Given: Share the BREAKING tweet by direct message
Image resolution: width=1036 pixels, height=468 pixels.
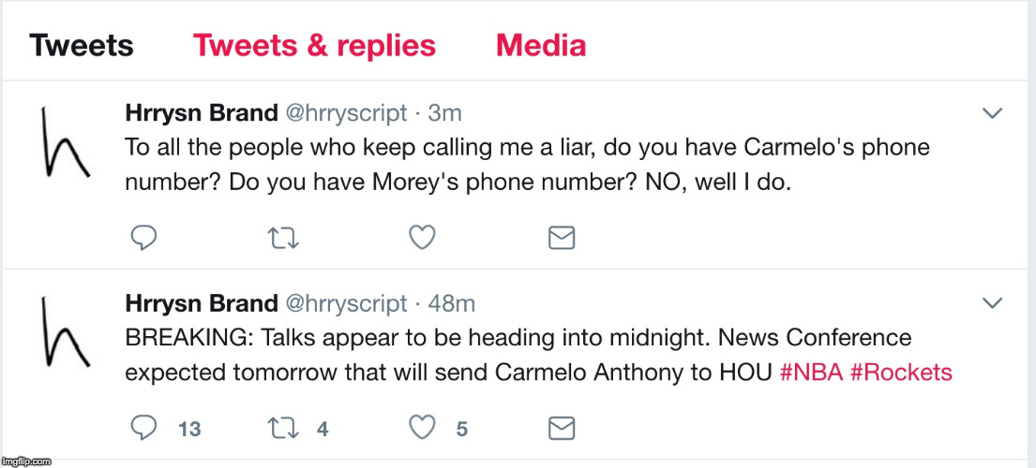Looking at the screenshot, I should pyautogui.click(x=562, y=429).
